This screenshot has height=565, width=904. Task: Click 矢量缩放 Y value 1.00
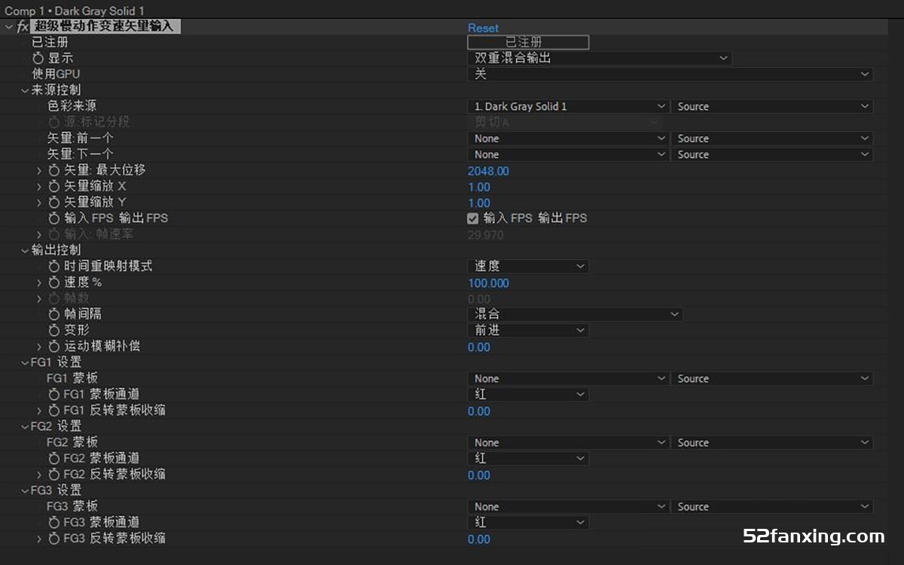coord(479,203)
